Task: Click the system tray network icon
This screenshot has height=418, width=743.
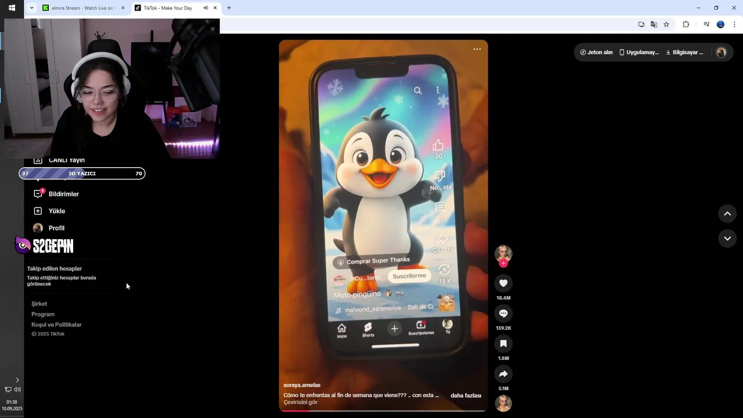Action: (x=8, y=390)
